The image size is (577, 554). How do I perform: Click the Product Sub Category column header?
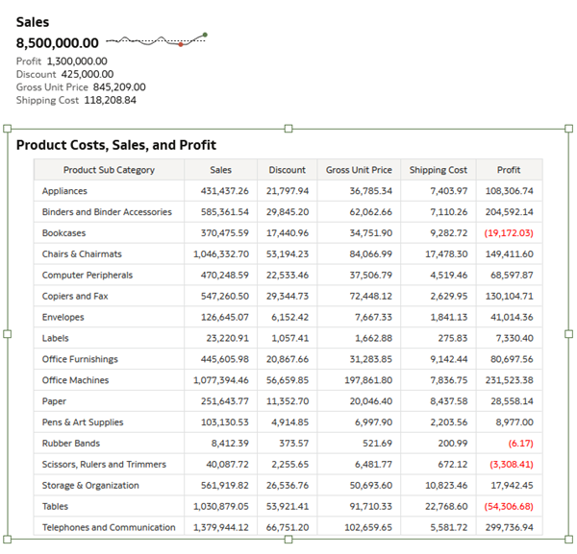[109, 170]
